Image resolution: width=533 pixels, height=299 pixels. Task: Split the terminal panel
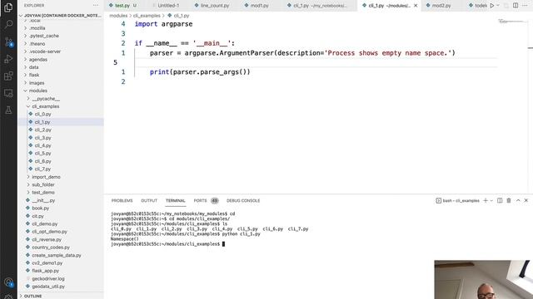(x=500, y=200)
